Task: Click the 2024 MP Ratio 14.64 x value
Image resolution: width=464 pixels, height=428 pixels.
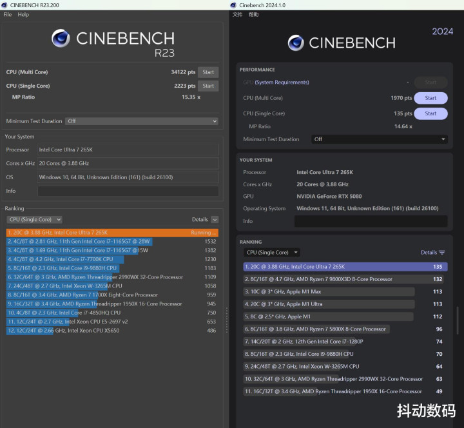Action: (x=403, y=126)
